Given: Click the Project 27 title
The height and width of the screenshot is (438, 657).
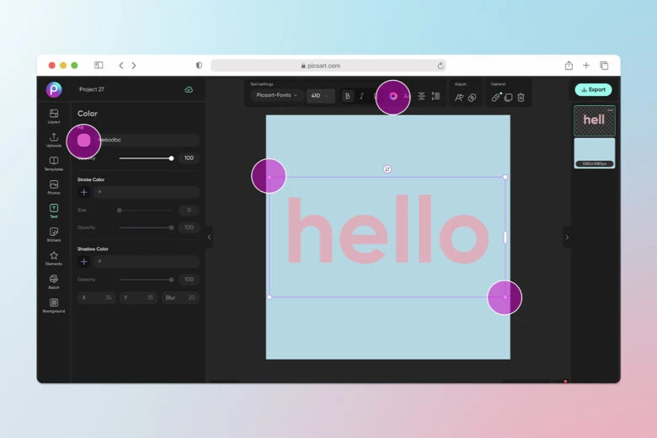Looking at the screenshot, I should [92, 89].
